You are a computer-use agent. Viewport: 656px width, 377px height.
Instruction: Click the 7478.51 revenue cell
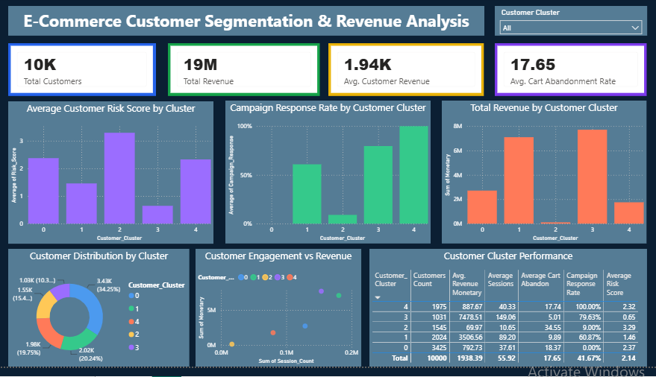470,317
